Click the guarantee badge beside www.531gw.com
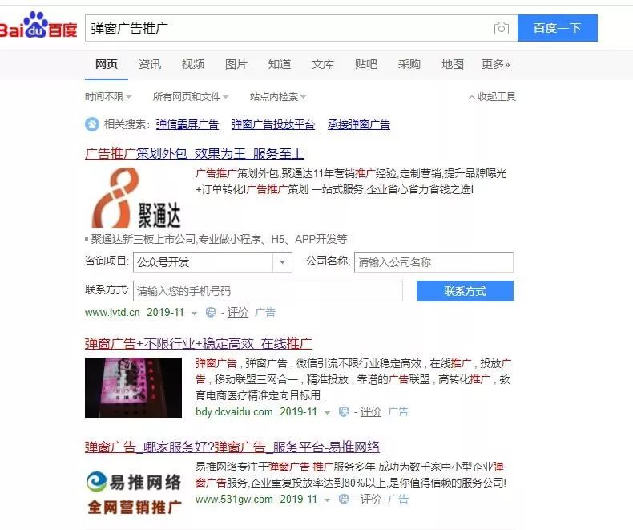Screen dimensions: 633x530 tap(343, 499)
